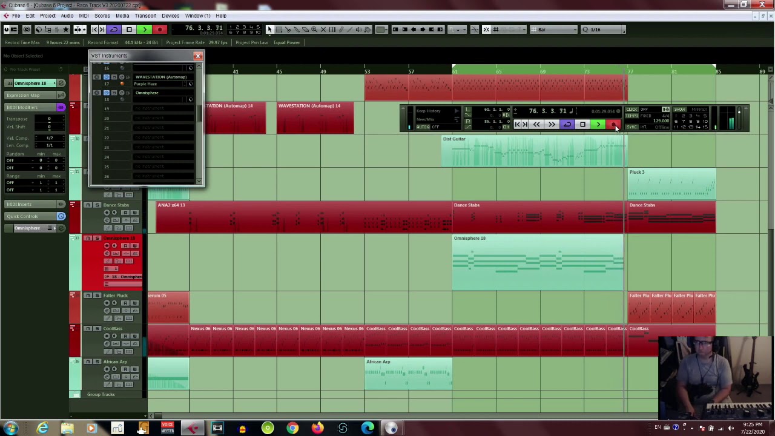Toggle Snap to Zero Crossing icon
The height and width of the screenshot is (436, 775).
point(474,29)
